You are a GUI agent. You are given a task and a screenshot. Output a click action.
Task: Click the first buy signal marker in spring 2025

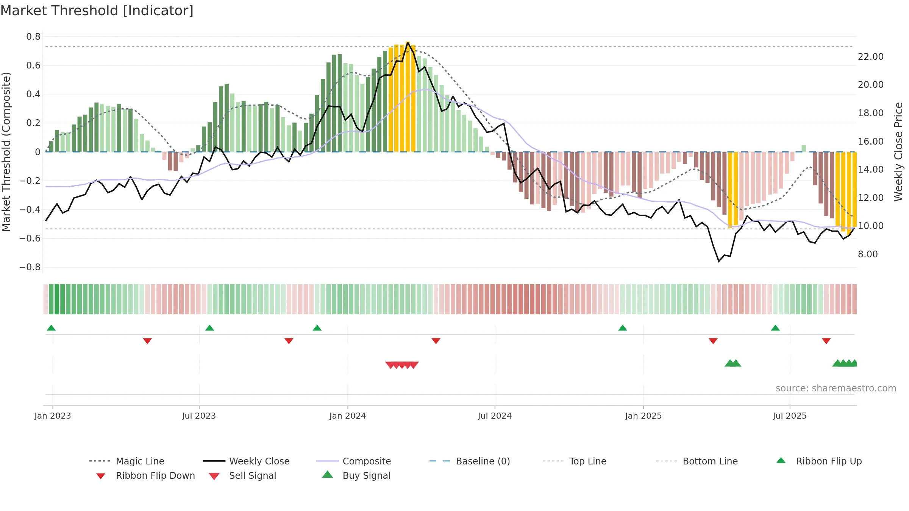[730, 363]
